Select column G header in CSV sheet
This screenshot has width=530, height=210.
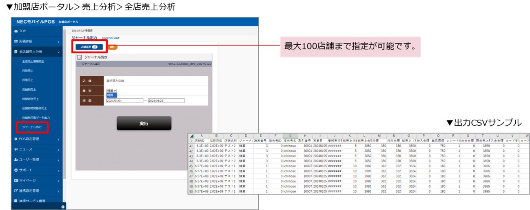click(x=290, y=136)
